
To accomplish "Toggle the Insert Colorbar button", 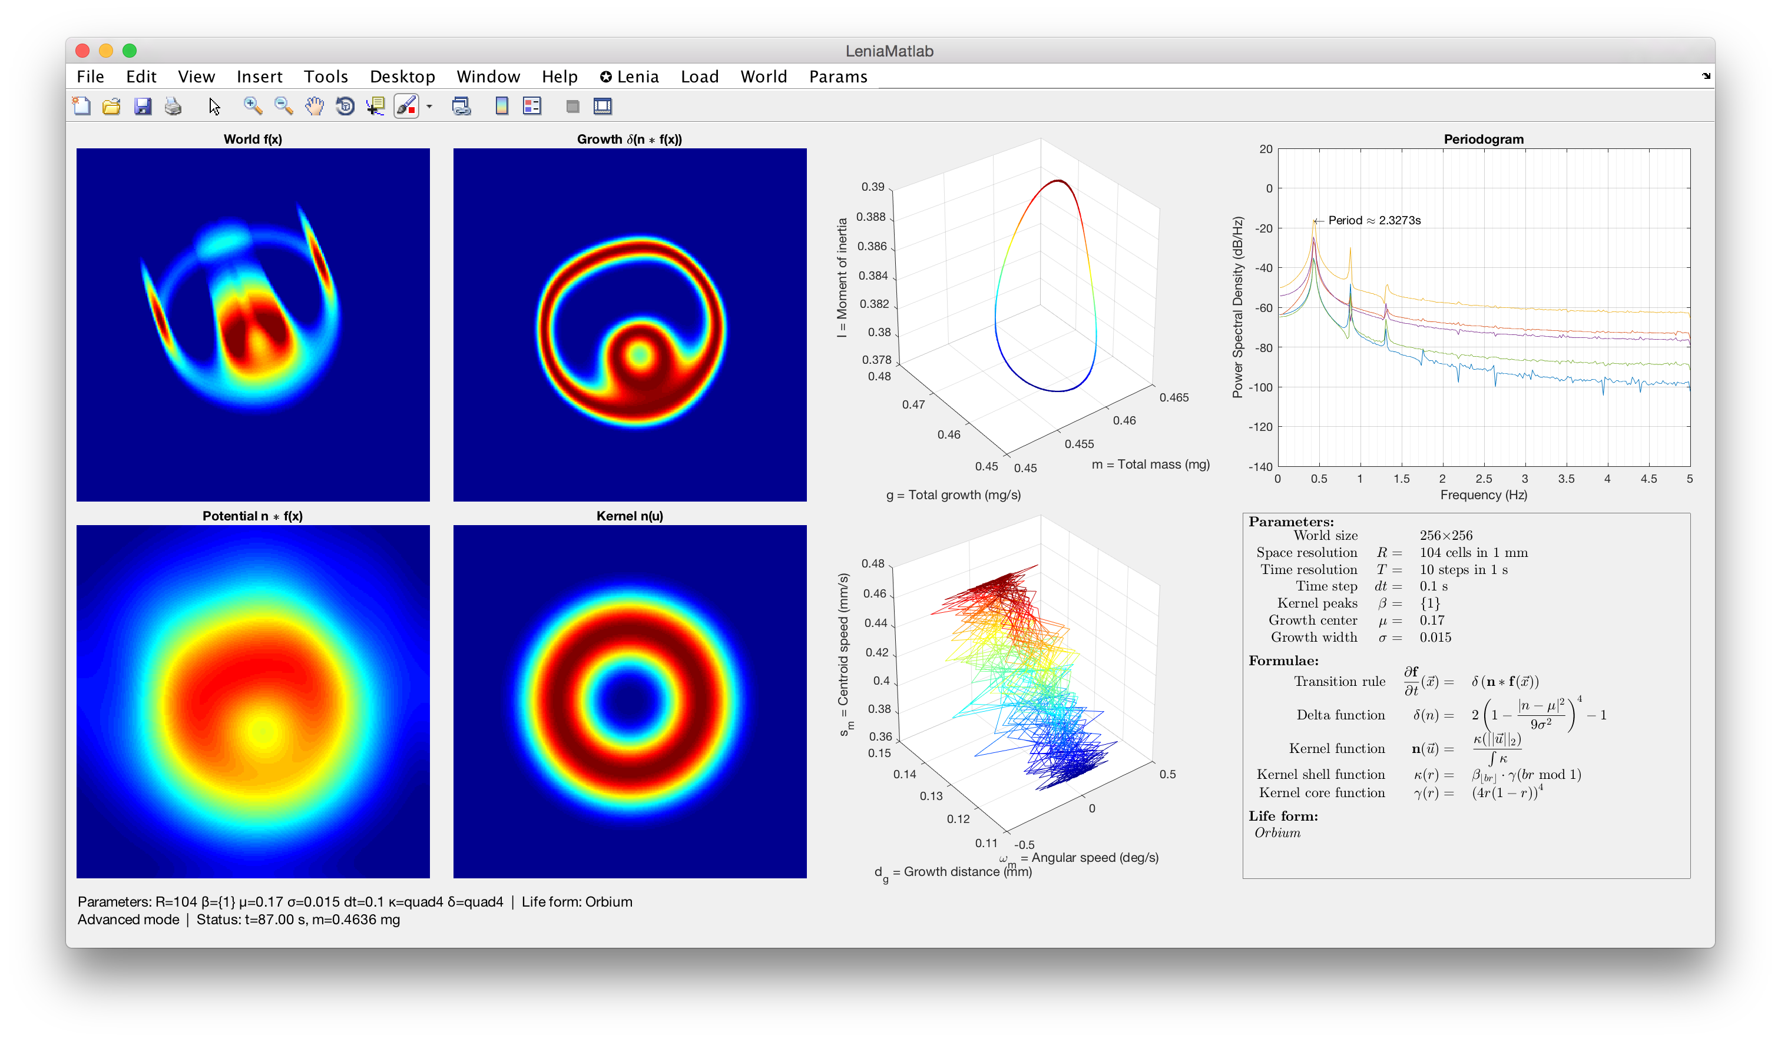I will click(x=502, y=106).
